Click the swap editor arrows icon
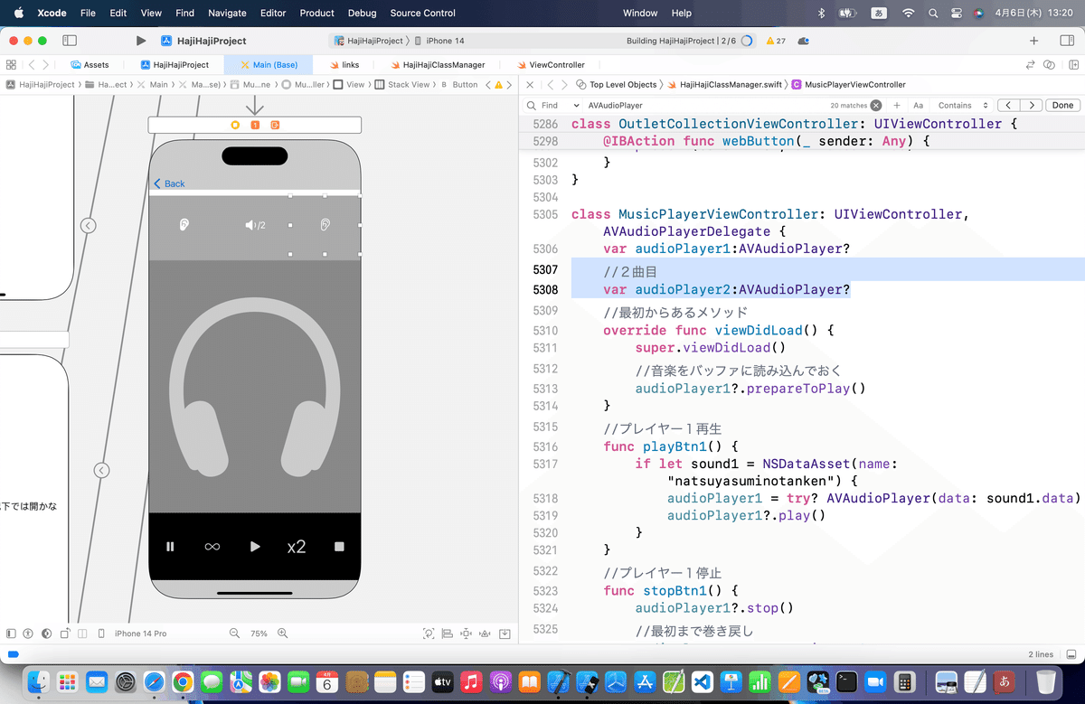Image resolution: width=1085 pixels, height=704 pixels. tap(1030, 65)
